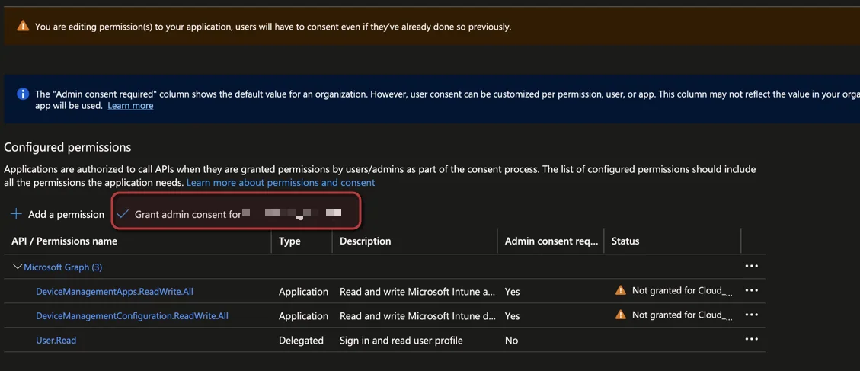
Task: Click 'Sign in and read user profile' description
Action: (x=401, y=341)
